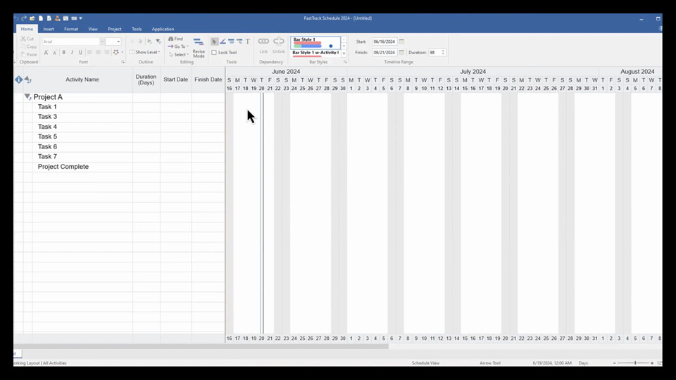
Task: Open the Insert ribbon tab
Action: [x=49, y=29]
